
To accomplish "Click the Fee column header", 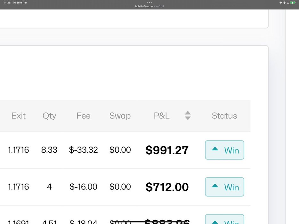I will click(x=84, y=116).
